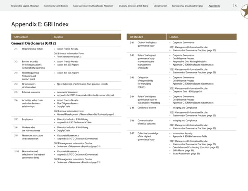Open The Corporation (page 3) link
Viewport: 248px width, 191px height.
pyautogui.click(x=70, y=57)
